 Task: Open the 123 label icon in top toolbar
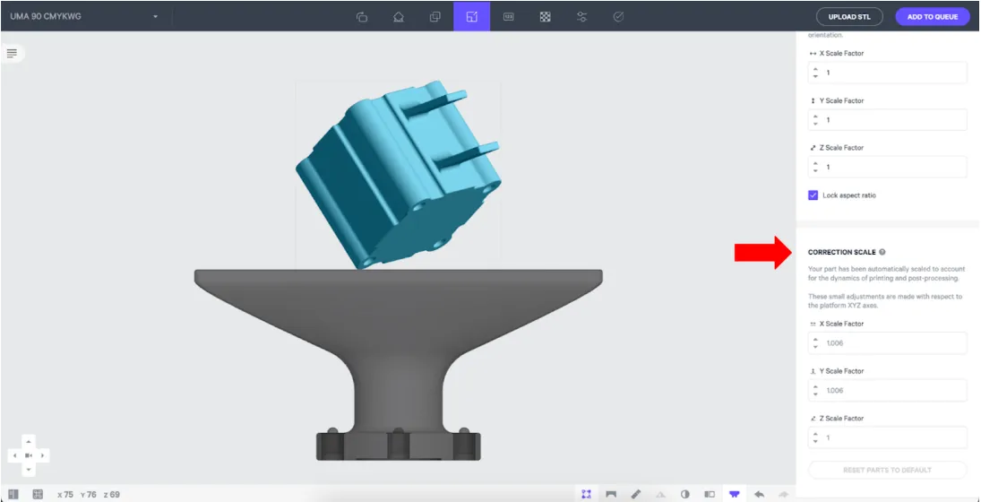pos(509,17)
